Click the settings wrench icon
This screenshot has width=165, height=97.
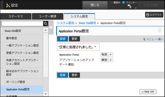(8, 5)
